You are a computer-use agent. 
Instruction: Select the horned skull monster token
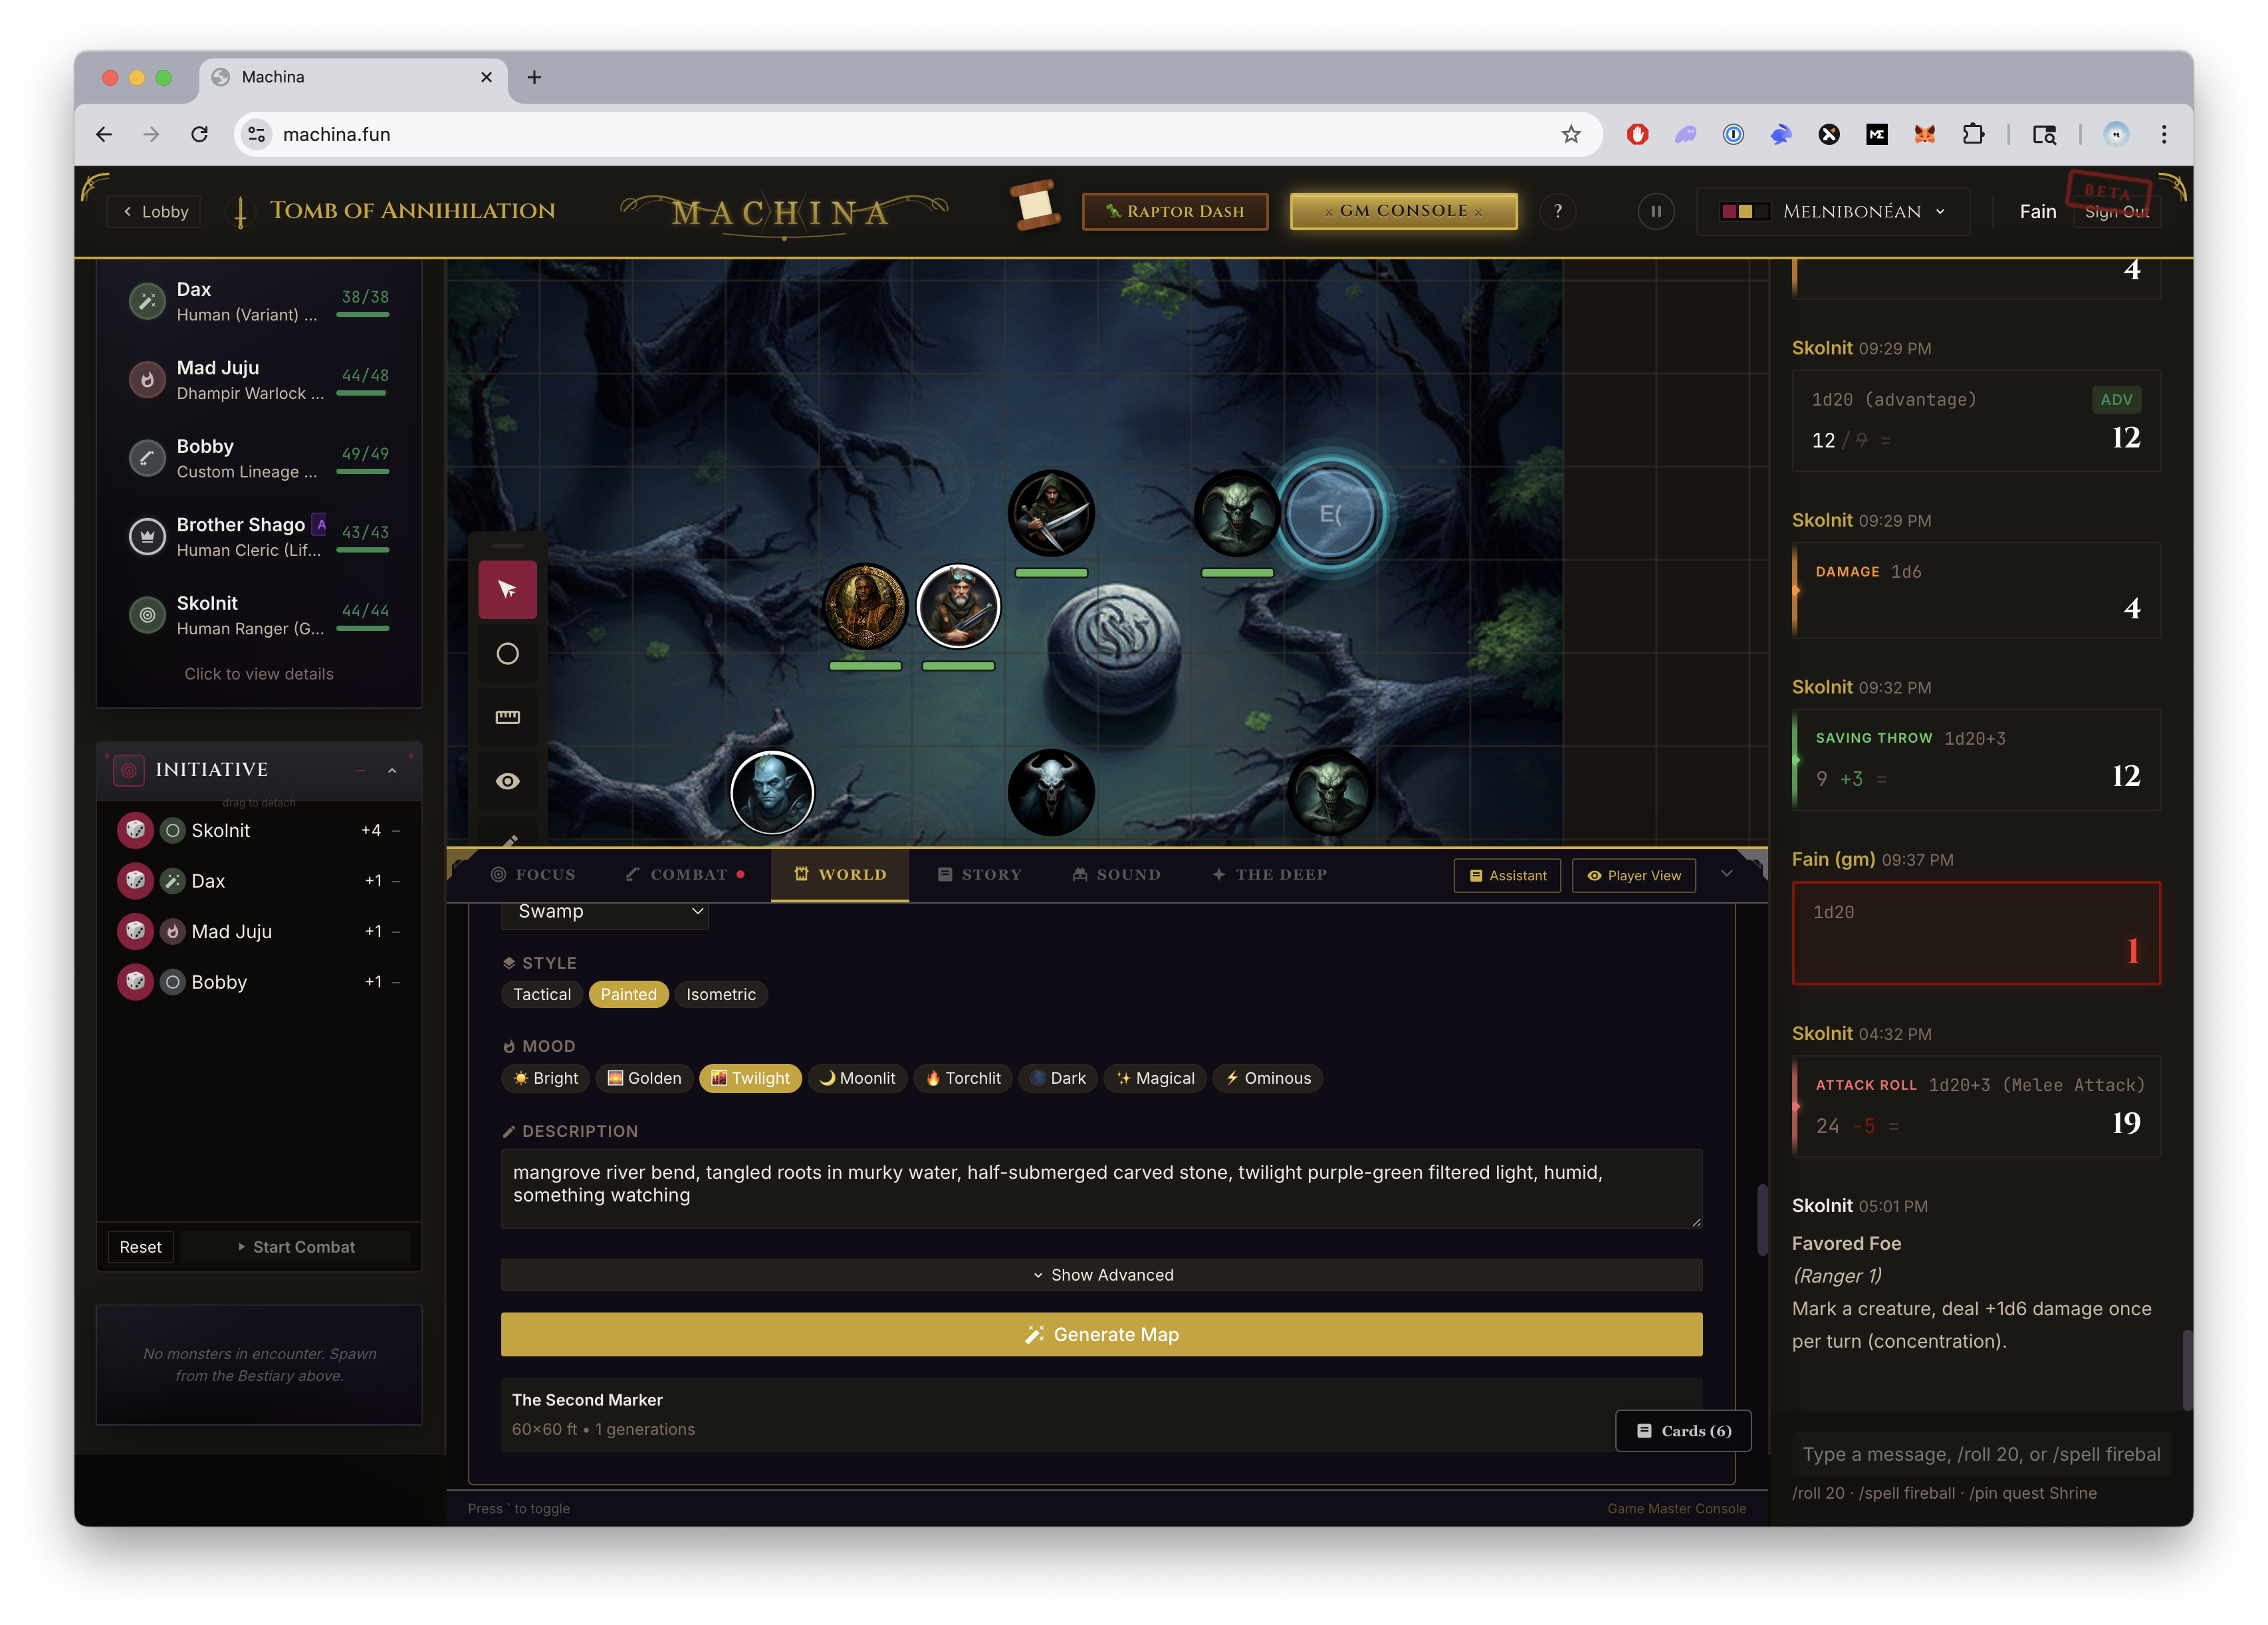tap(1050, 793)
